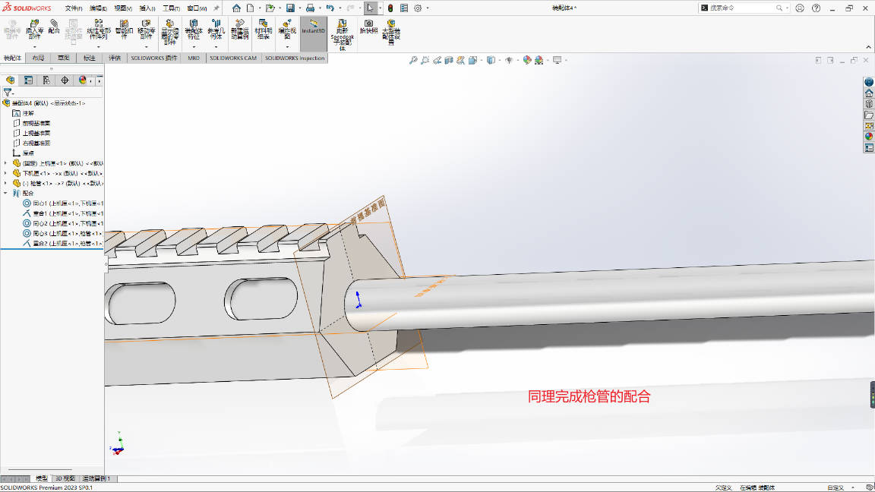The image size is (875, 492).
Task: Toggle the Select arrow tool
Action: tap(369, 8)
